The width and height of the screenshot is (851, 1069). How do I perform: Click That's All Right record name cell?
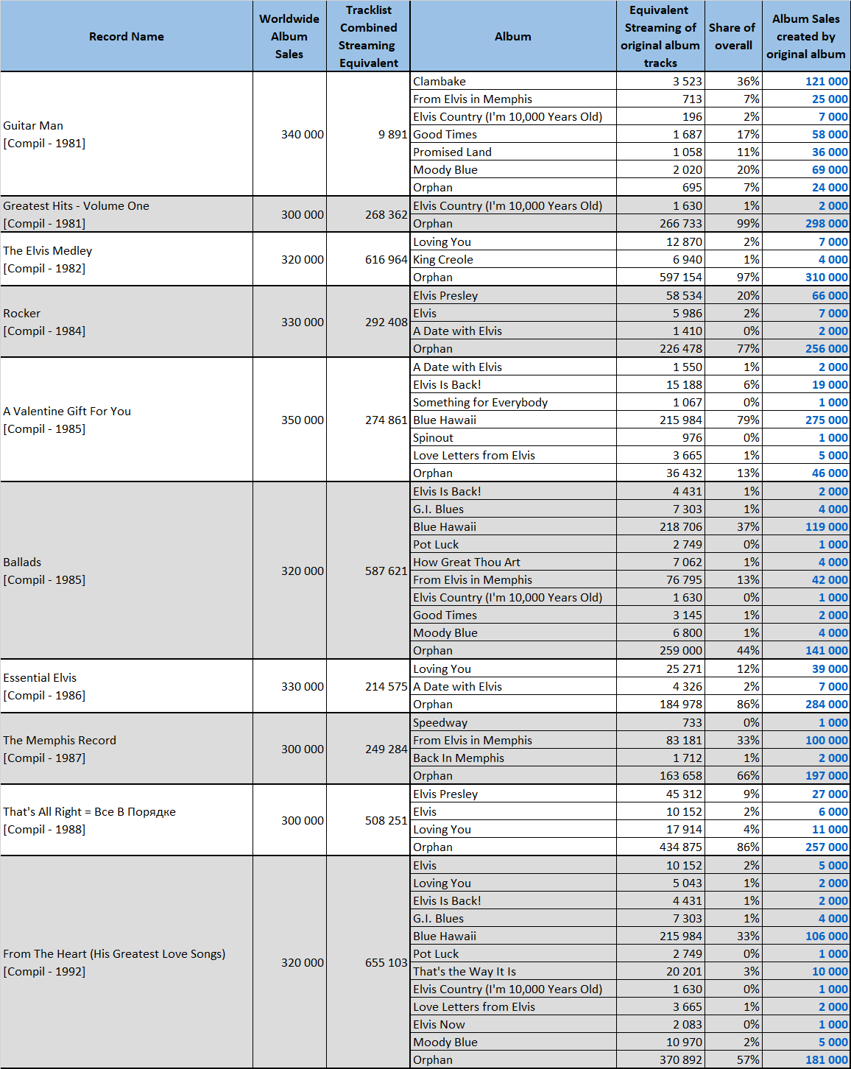point(127,820)
